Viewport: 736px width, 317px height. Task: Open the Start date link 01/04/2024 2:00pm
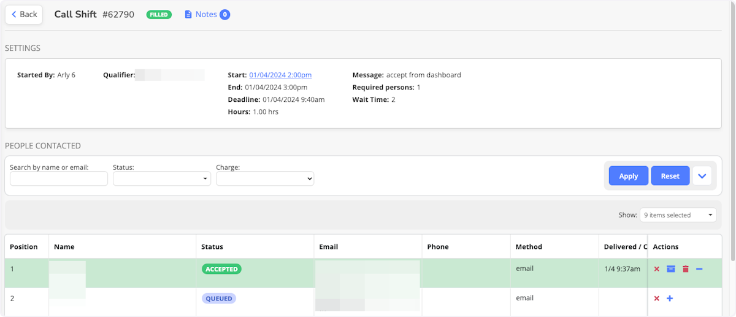coord(280,75)
